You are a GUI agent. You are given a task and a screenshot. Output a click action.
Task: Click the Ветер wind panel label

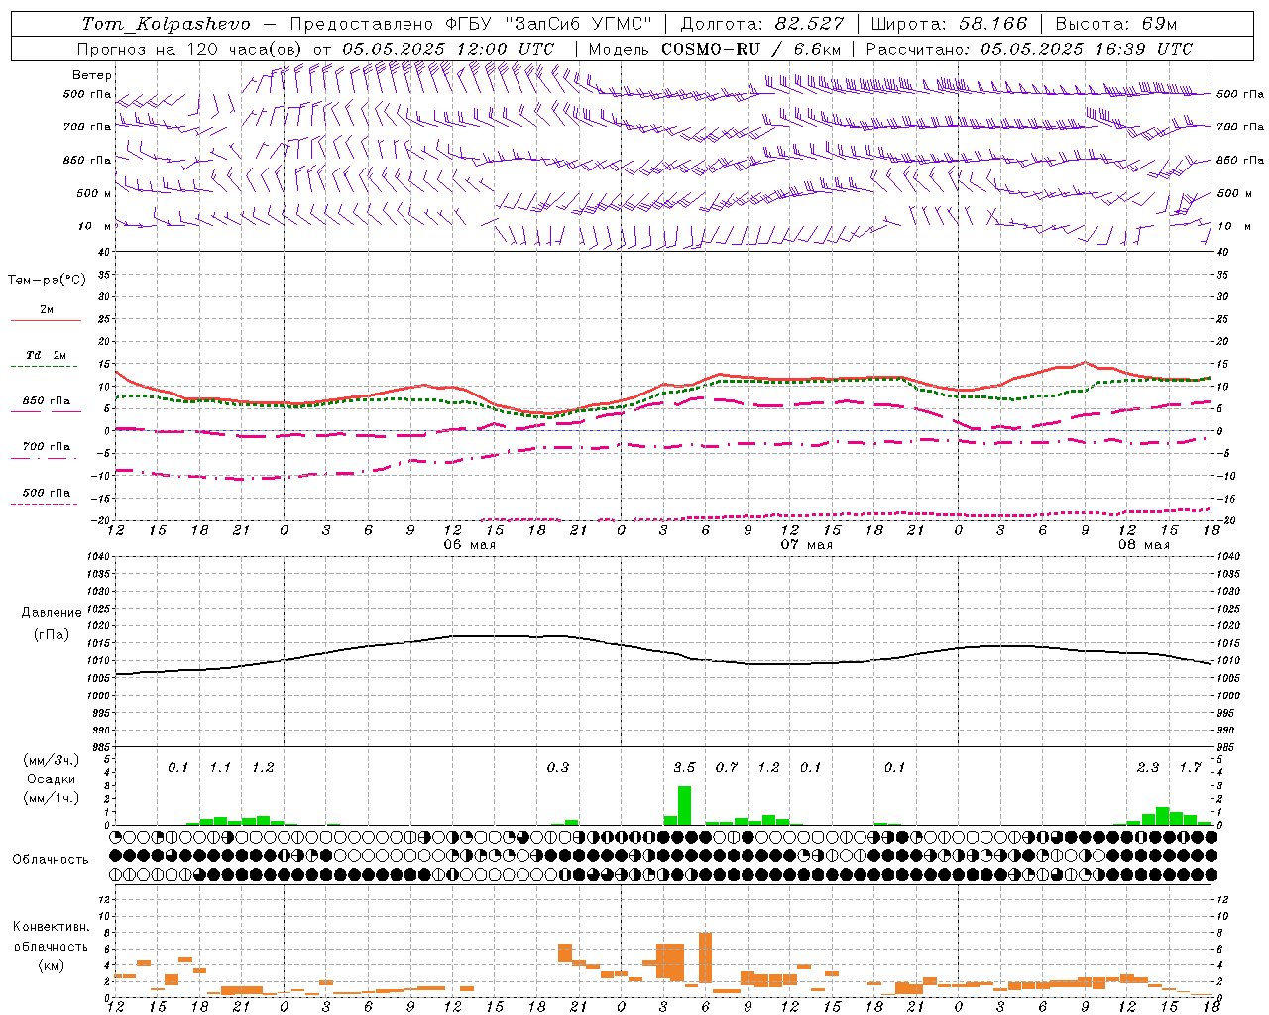coord(92,75)
